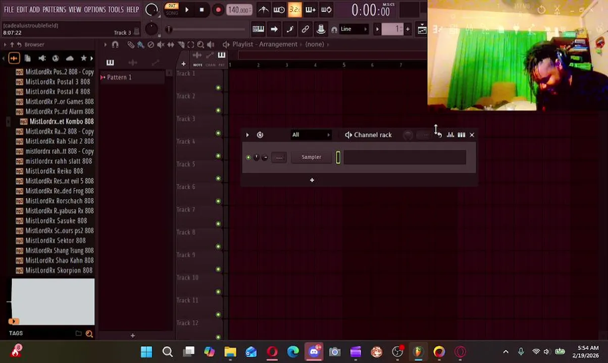Toggle the link/multilink controllers icon
Viewport: 608px width, 363px height.
[305, 29]
